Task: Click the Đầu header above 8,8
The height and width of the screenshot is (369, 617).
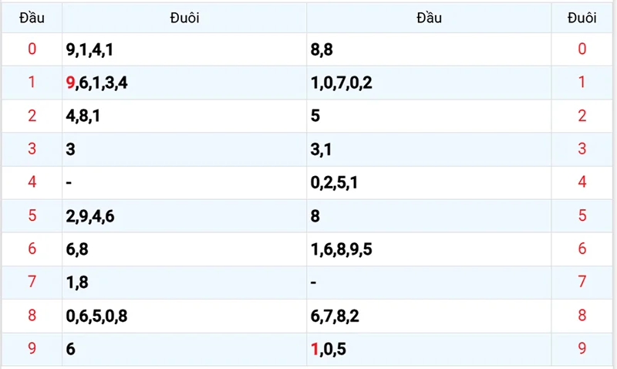Action: (429, 18)
